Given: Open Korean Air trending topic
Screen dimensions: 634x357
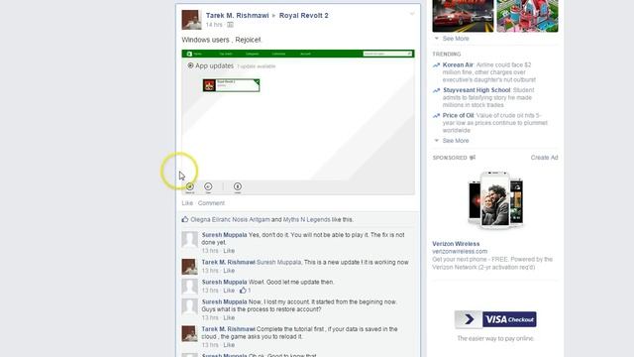Looking at the screenshot, I should pos(458,64).
